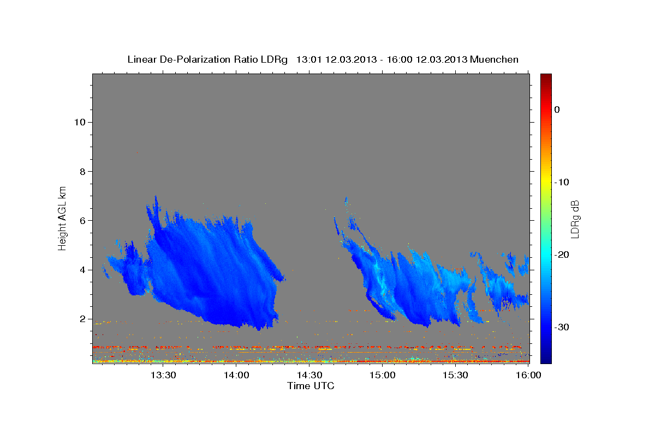Viewport: 655px width, 436px height.
Task: Click the 14:00 time tick label
Action: [x=236, y=375]
